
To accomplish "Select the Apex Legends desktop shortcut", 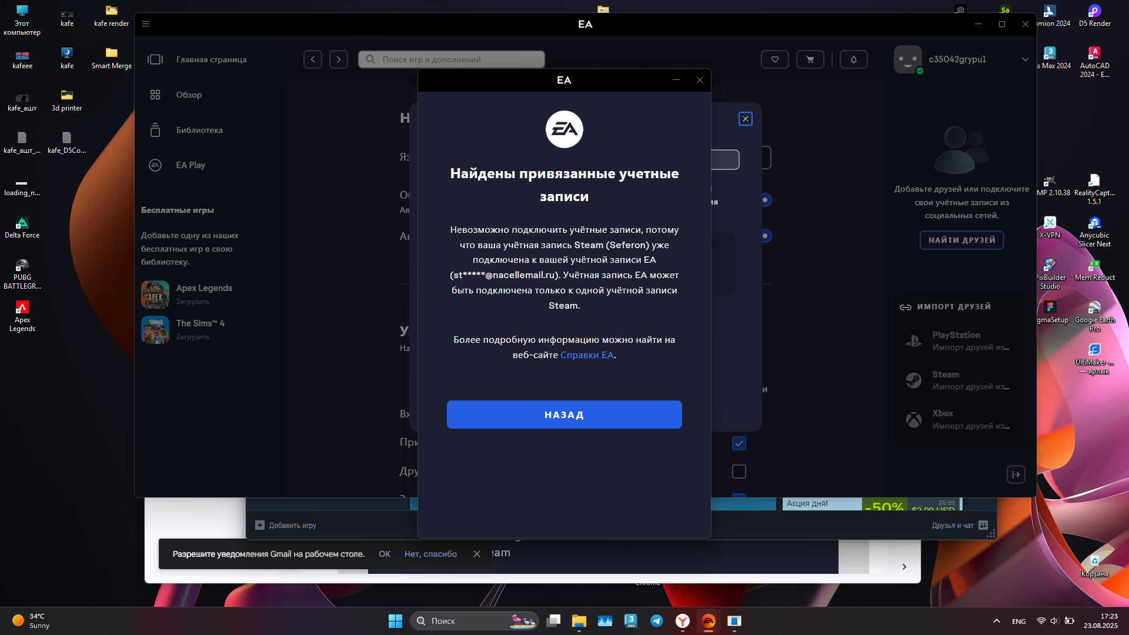I will [x=22, y=316].
